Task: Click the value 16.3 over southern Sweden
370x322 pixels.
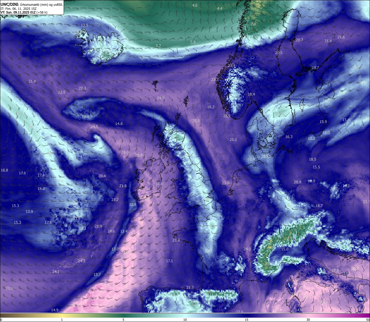Action: pyautogui.click(x=289, y=137)
